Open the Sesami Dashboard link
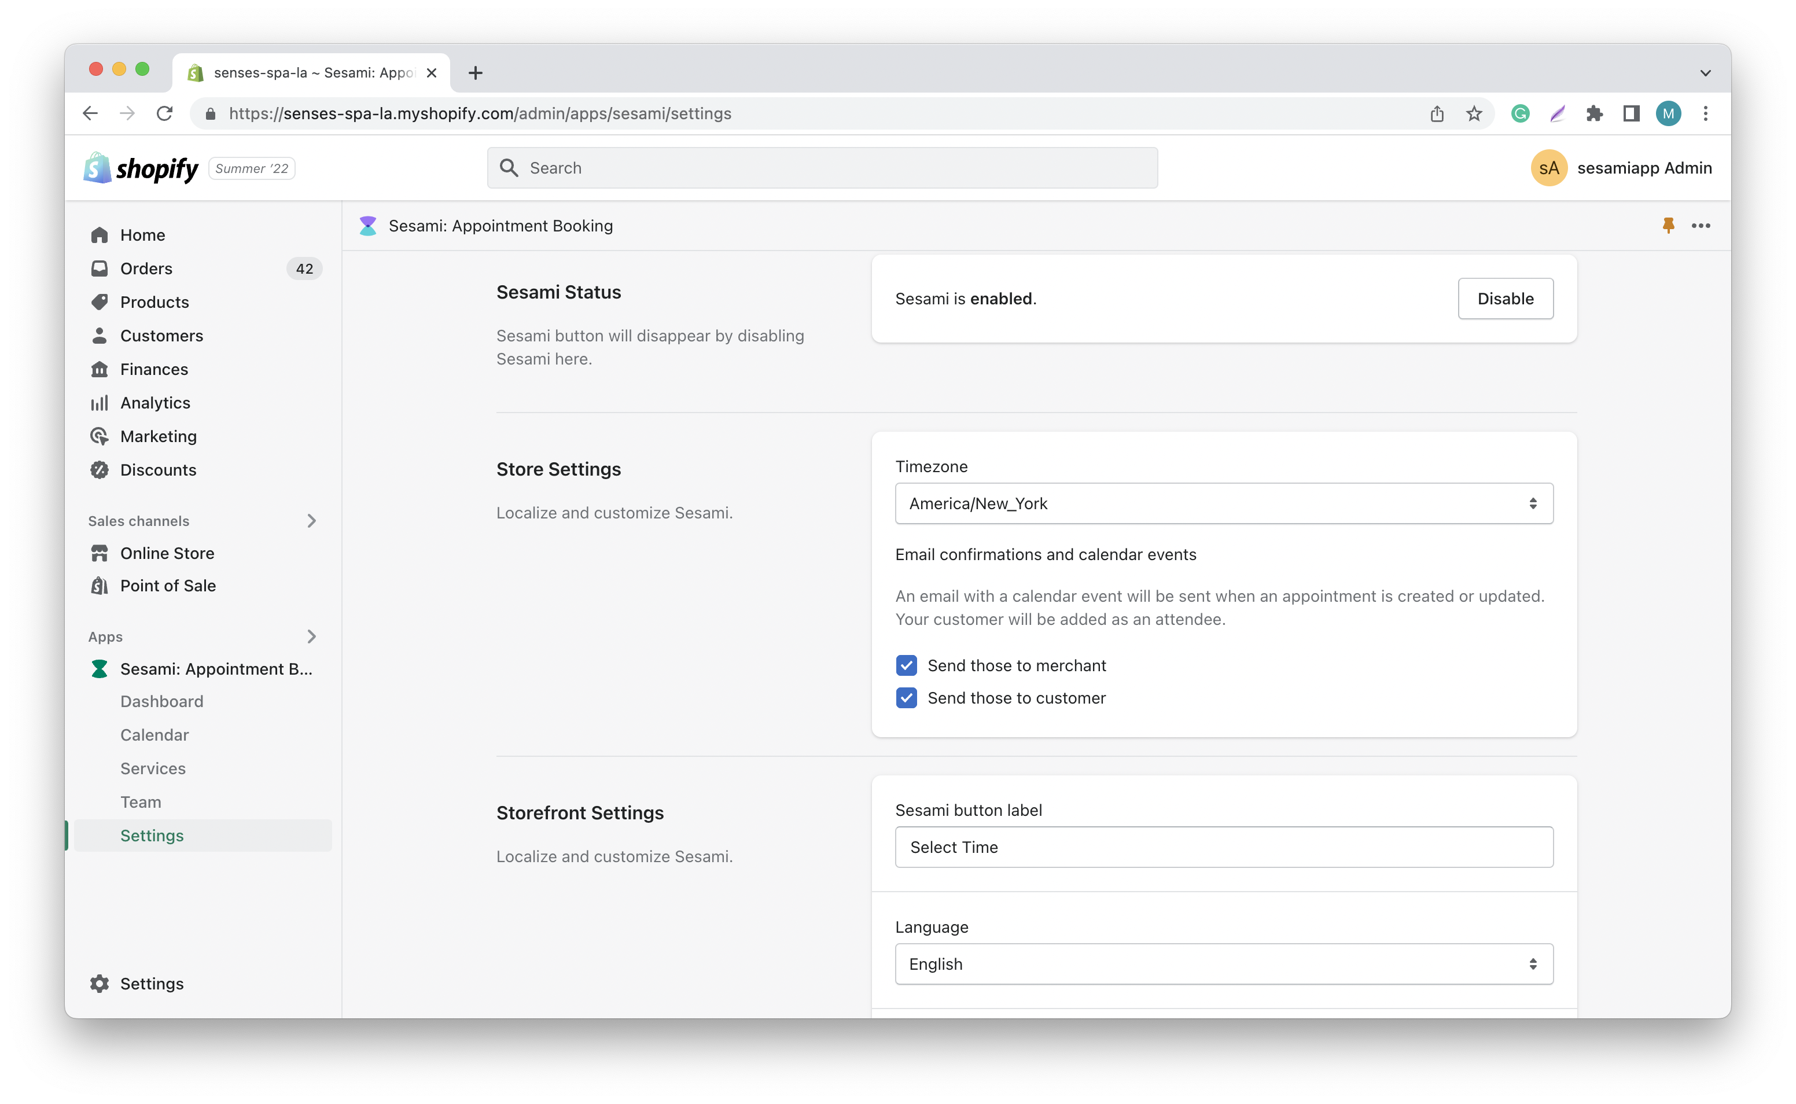This screenshot has height=1104, width=1796. pos(161,701)
